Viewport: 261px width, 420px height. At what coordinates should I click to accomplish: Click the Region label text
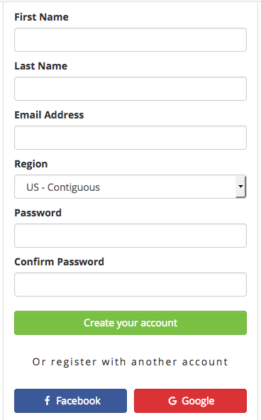click(x=31, y=164)
